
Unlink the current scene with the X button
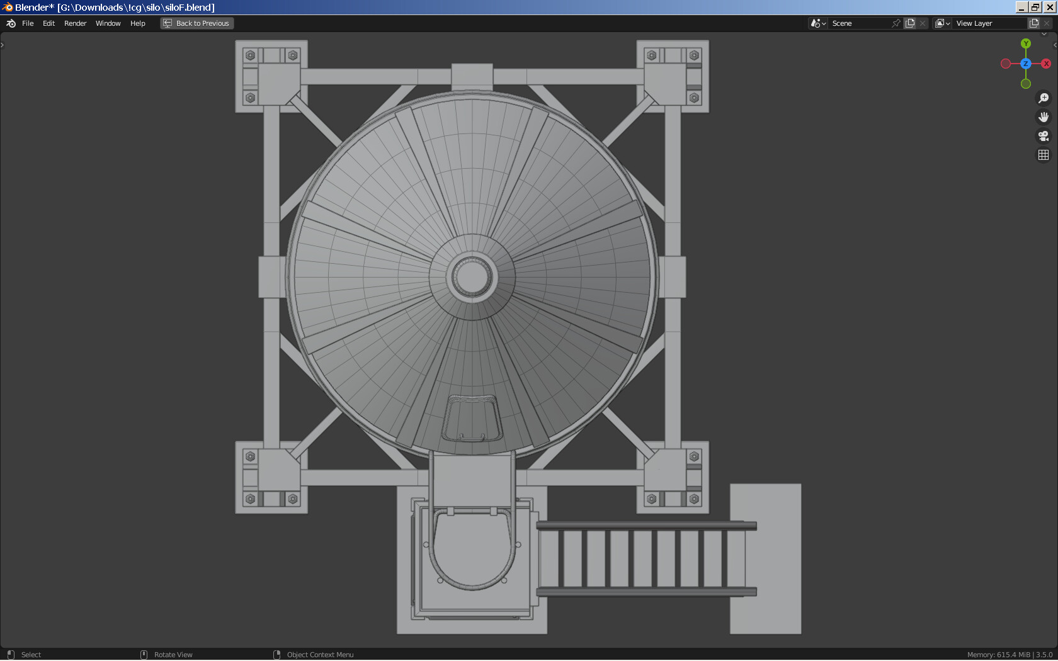tap(922, 23)
